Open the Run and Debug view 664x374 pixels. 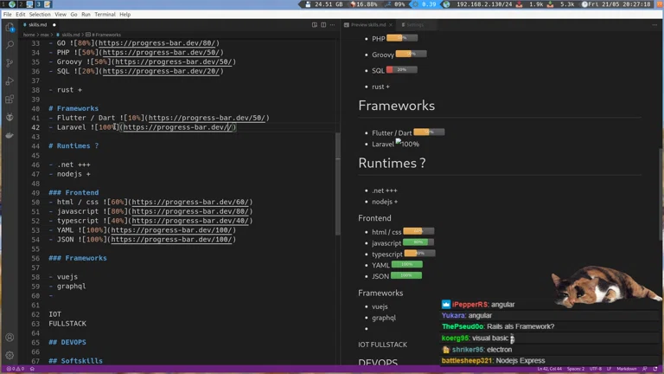[x=10, y=81]
